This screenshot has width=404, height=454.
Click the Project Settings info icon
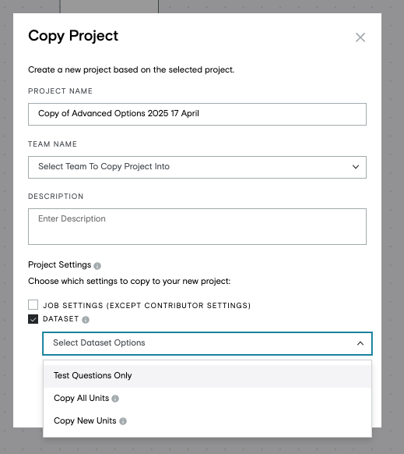point(97,266)
